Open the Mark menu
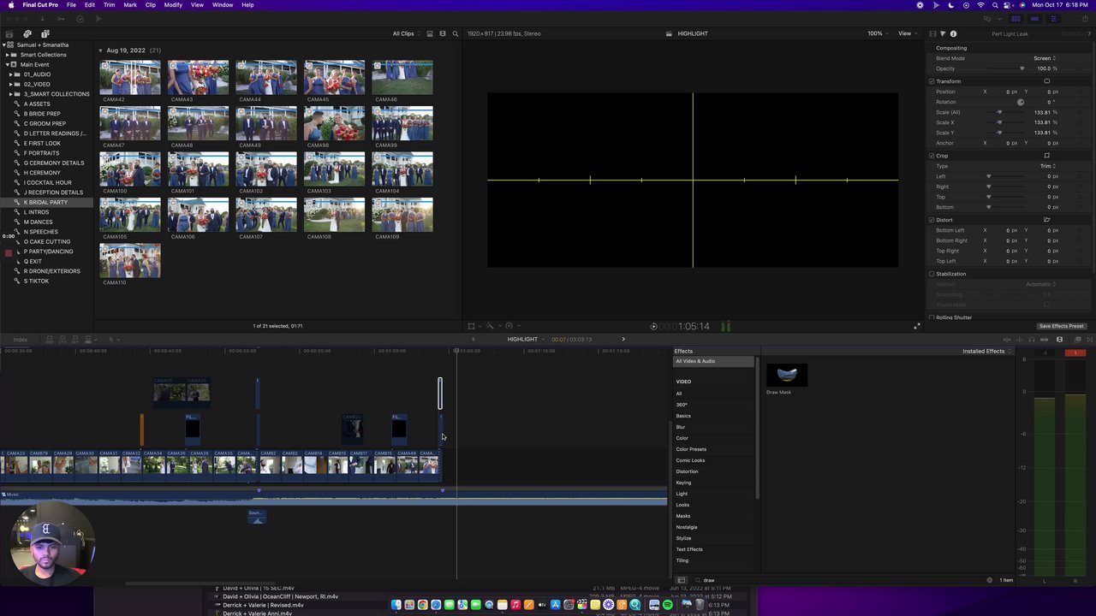This screenshot has height=616, width=1096. 130,5
